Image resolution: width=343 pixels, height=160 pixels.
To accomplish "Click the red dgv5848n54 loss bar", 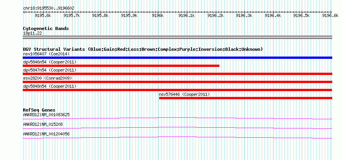I will point(177,90).
